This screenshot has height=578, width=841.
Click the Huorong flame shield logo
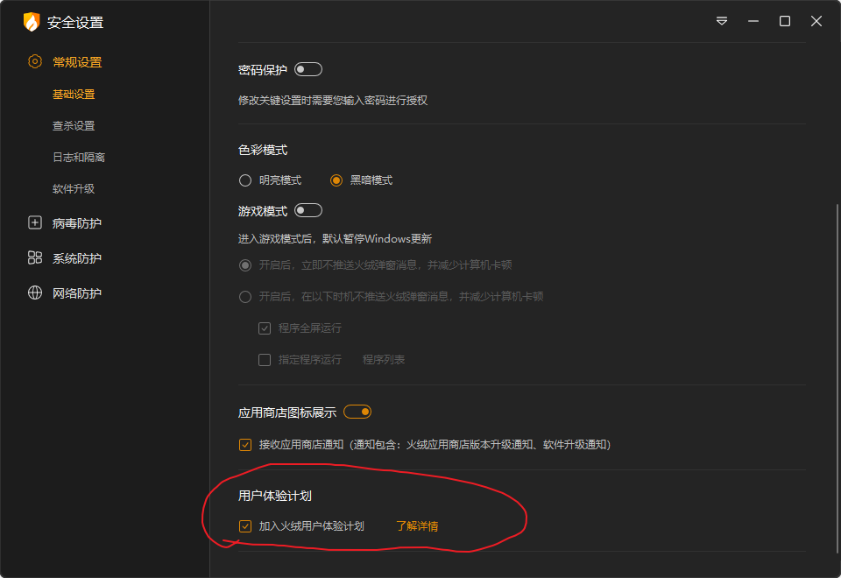(32, 22)
